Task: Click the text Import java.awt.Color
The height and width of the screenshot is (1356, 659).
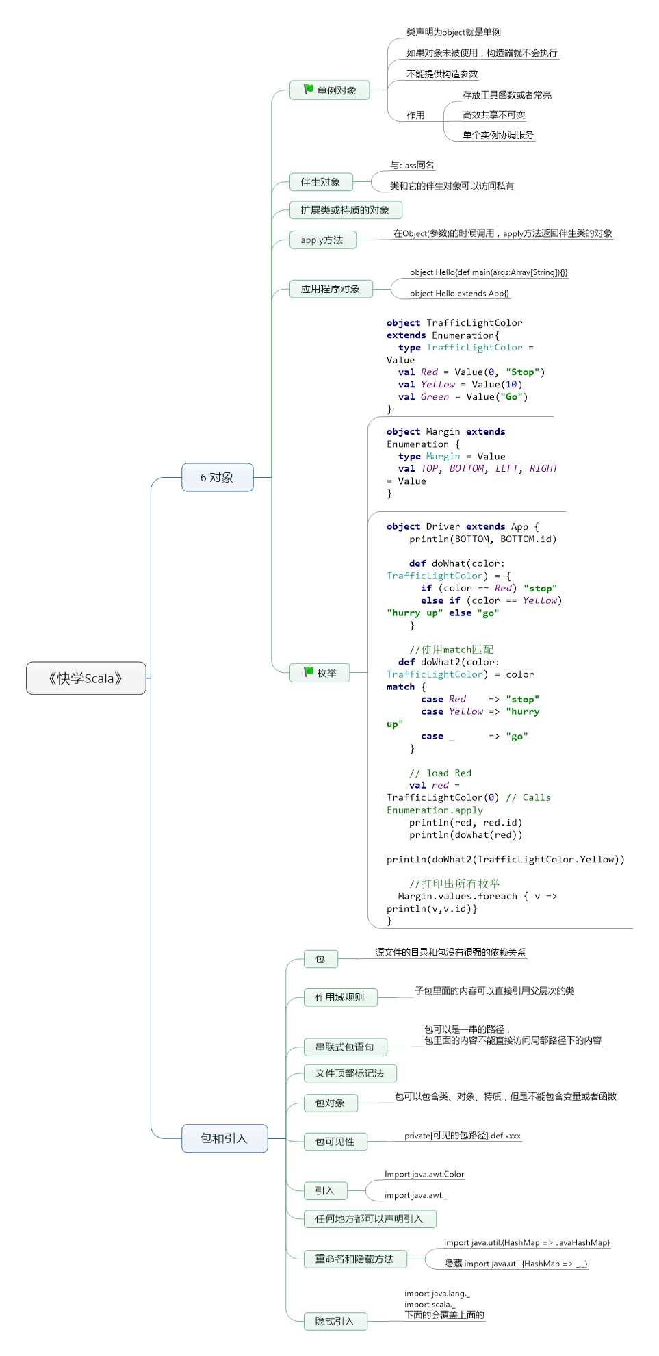Action: (x=424, y=1175)
